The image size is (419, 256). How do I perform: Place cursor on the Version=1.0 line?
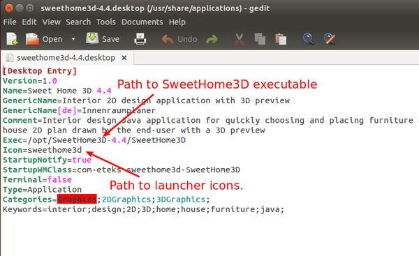pos(30,81)
